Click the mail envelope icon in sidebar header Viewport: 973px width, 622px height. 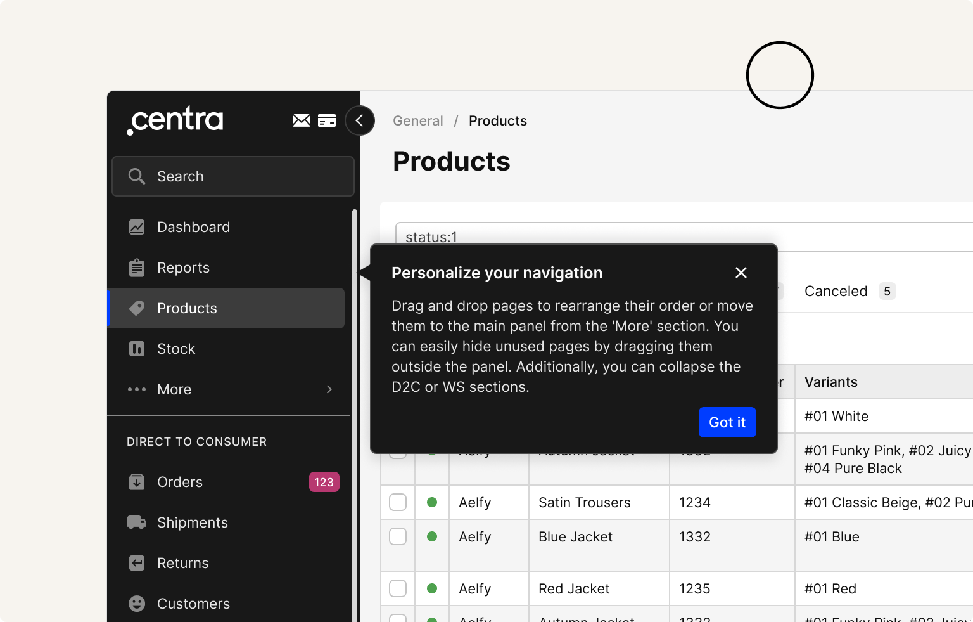(301, 120)
